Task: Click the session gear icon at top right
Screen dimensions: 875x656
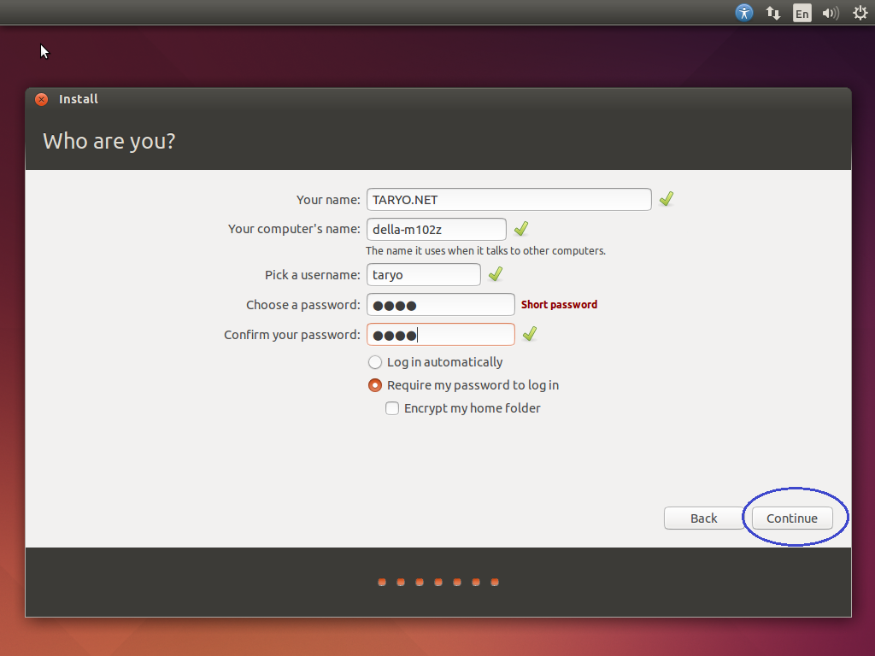Action: click(859, 13)
